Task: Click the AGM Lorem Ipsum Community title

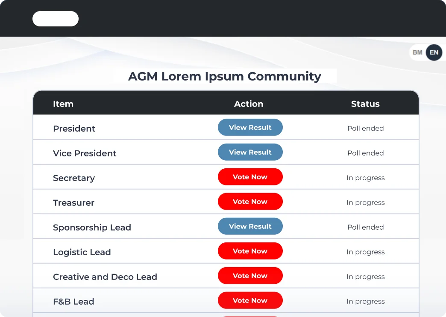Action: pos(225,76)
